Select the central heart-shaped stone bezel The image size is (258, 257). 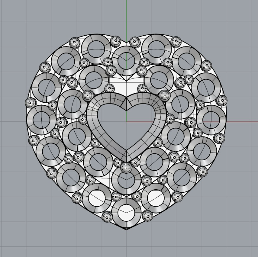pos(126,127)
